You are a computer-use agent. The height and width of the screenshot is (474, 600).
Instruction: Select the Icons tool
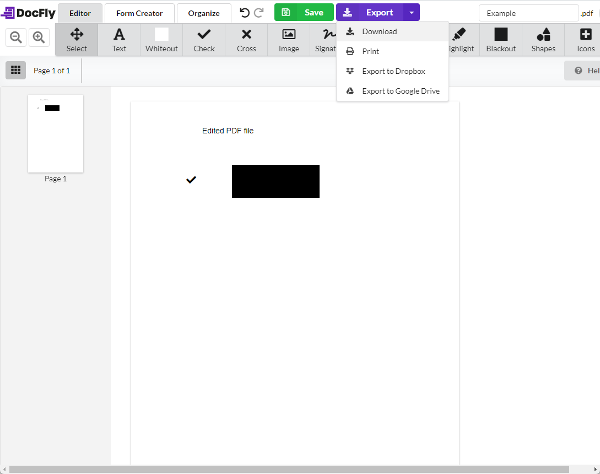coord(585,39)
